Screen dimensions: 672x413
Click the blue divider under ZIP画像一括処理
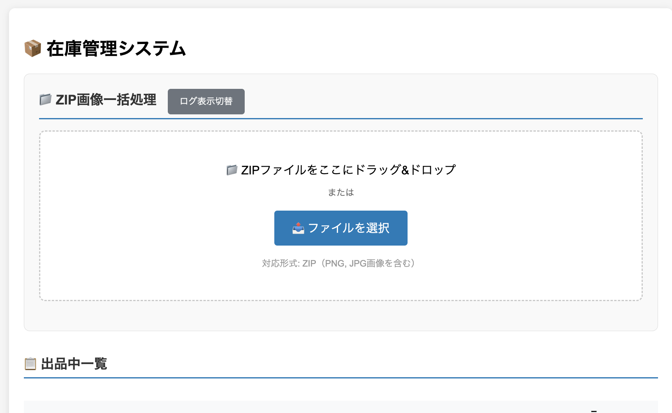[341, 119]
